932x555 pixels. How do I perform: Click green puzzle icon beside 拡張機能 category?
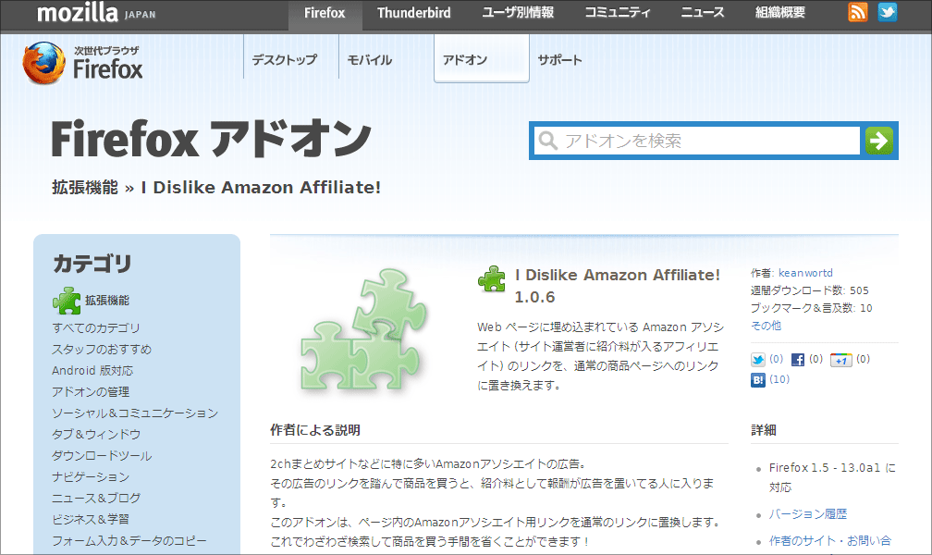pyautogui.click(x=67, y=301)
